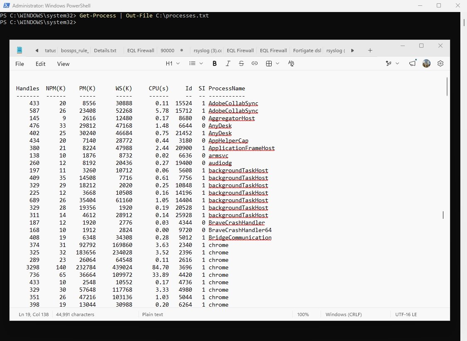The image size is (467, 341).
Task: Insert a link with the link icon
Action: (x=255, y=63)
